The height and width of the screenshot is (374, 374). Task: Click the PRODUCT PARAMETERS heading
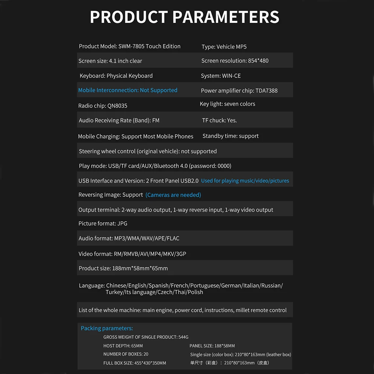(184, 17)
